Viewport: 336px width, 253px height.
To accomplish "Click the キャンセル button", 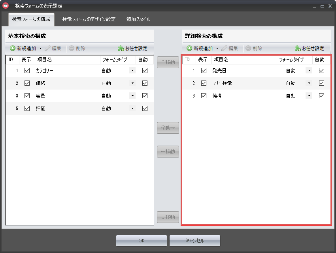I will tap(194, 241).
